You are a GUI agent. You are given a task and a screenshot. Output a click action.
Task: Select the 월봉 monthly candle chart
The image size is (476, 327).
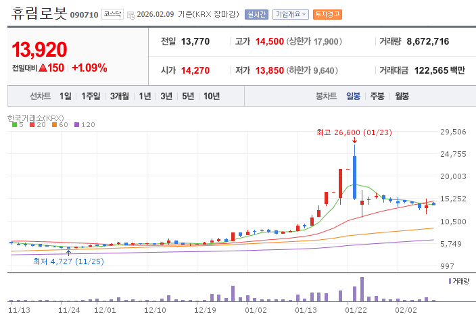pos(402,96)
